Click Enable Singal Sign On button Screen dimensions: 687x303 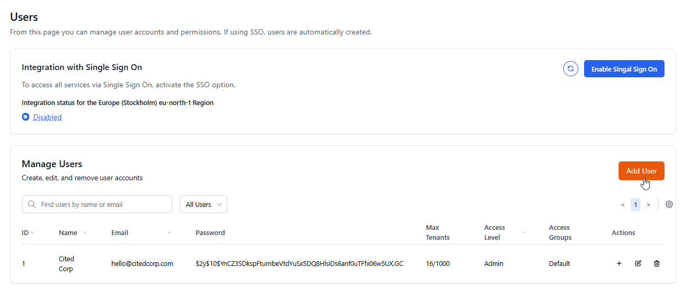(624, 69)
